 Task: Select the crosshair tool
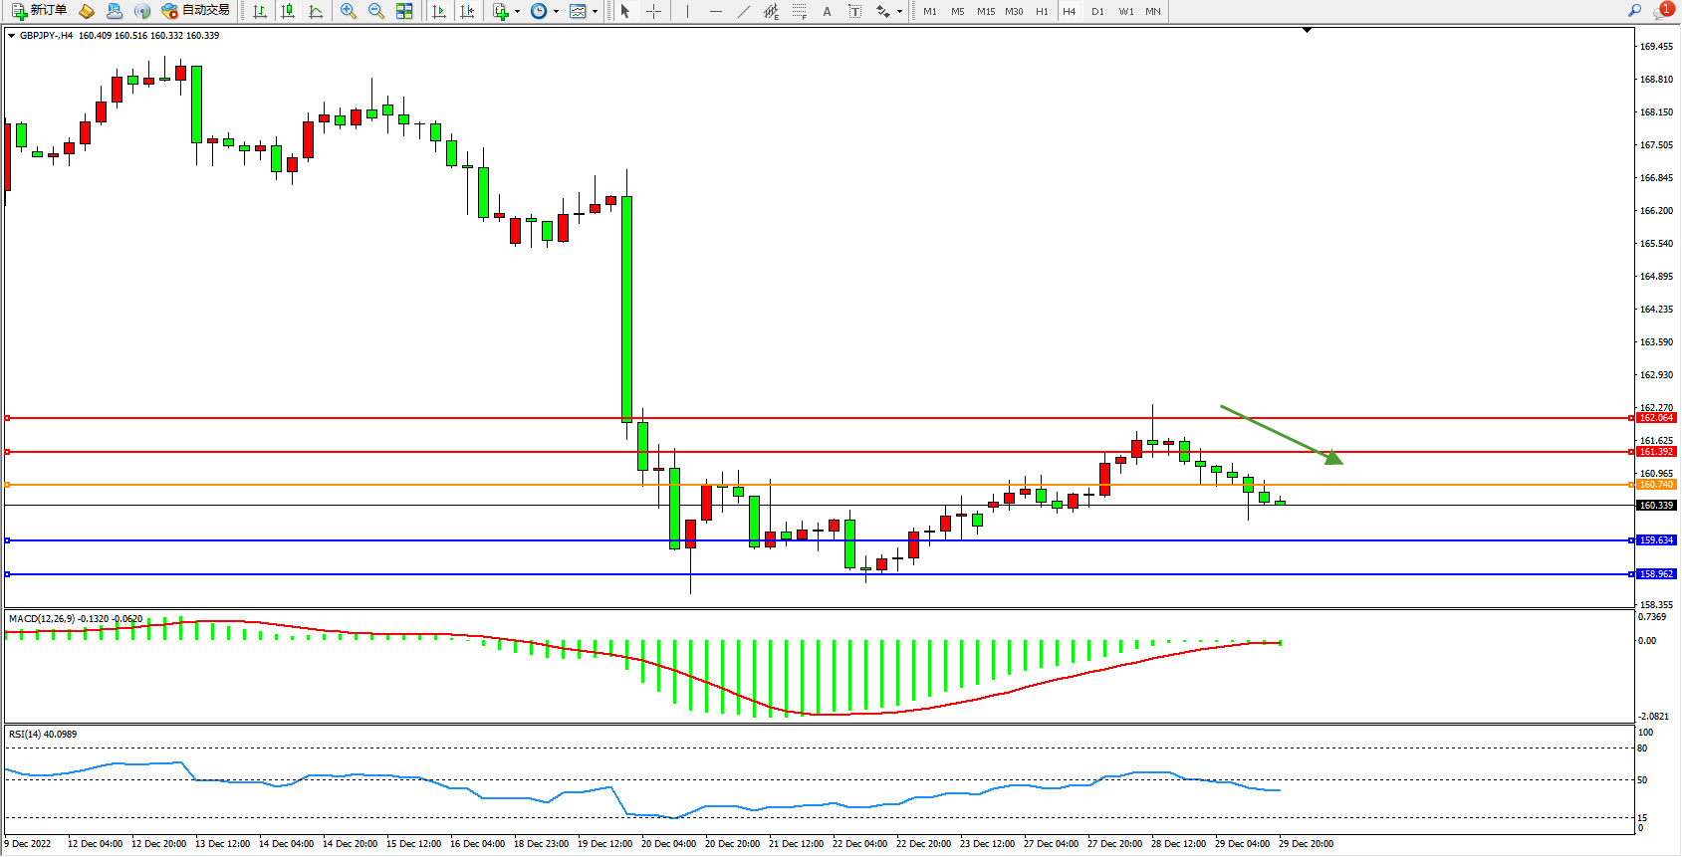[x=654, y=11]
